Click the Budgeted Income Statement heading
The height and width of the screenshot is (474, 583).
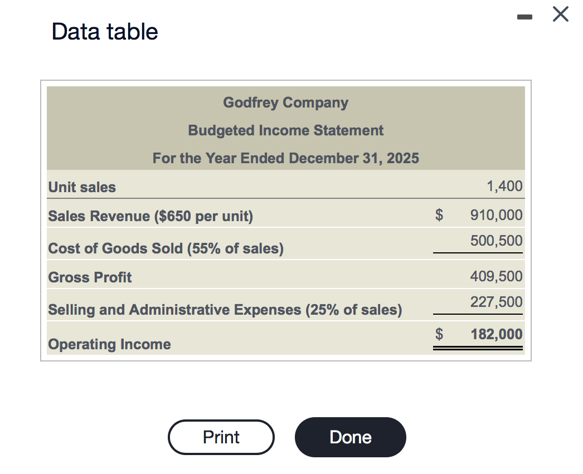click(285, 130)
